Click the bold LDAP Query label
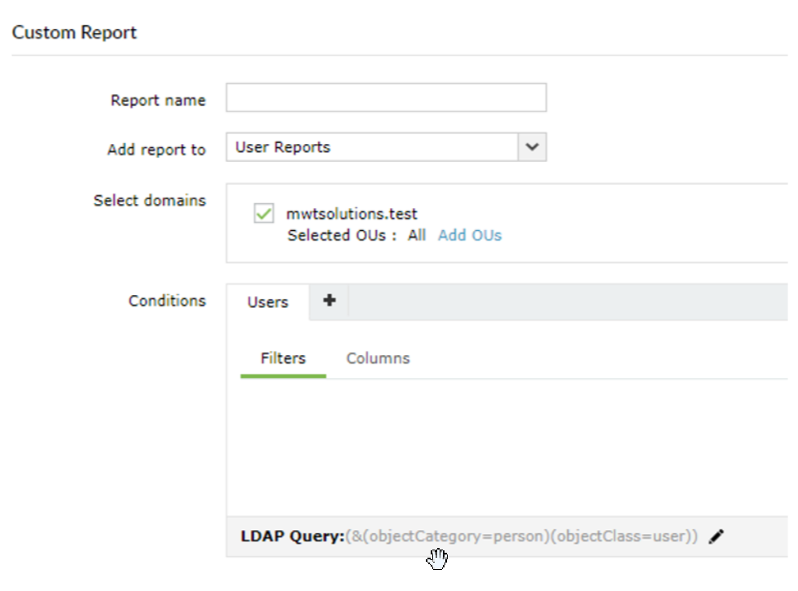This screenshot has height=591, width=798. [293, 537]
